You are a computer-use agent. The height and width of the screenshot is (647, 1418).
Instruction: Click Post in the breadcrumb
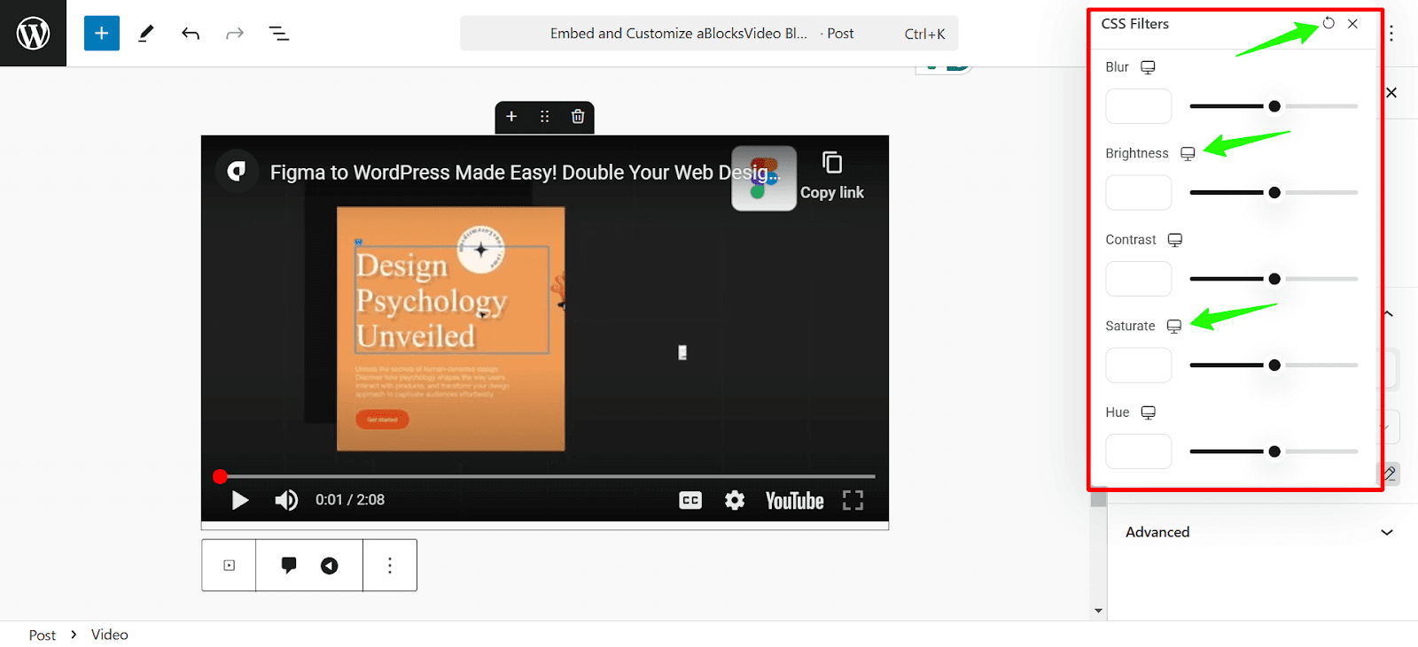tap(42, 635)
